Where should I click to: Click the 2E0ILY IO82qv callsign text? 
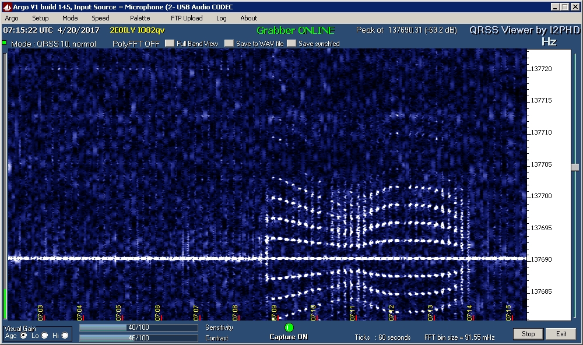(137, 30)
